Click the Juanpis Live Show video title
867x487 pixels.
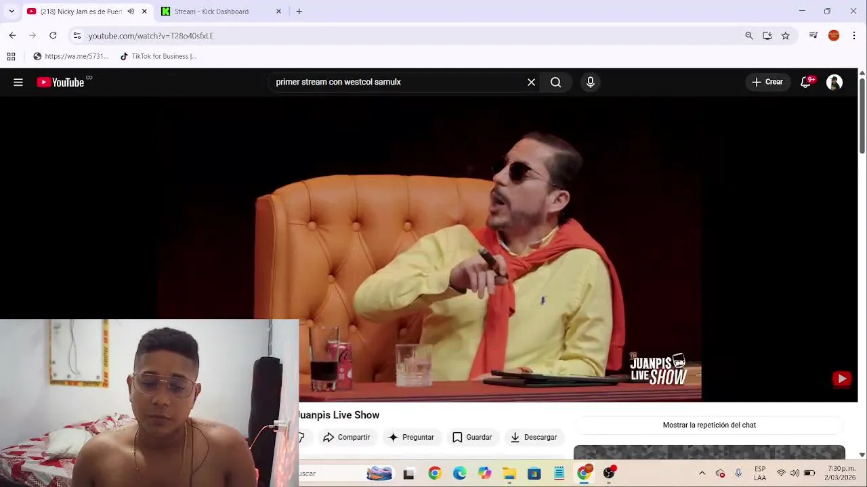(x=339, y=415)
